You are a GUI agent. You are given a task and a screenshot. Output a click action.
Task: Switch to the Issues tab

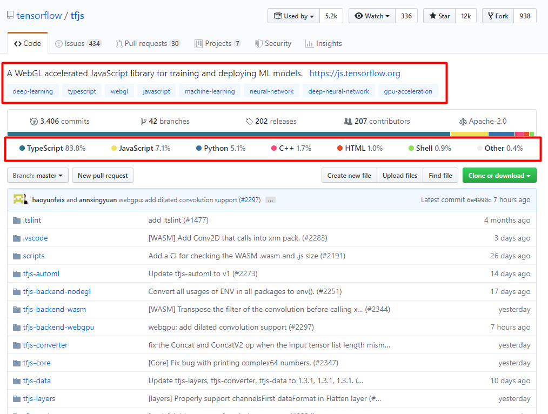pyautogui.click(x=78, y=43)
